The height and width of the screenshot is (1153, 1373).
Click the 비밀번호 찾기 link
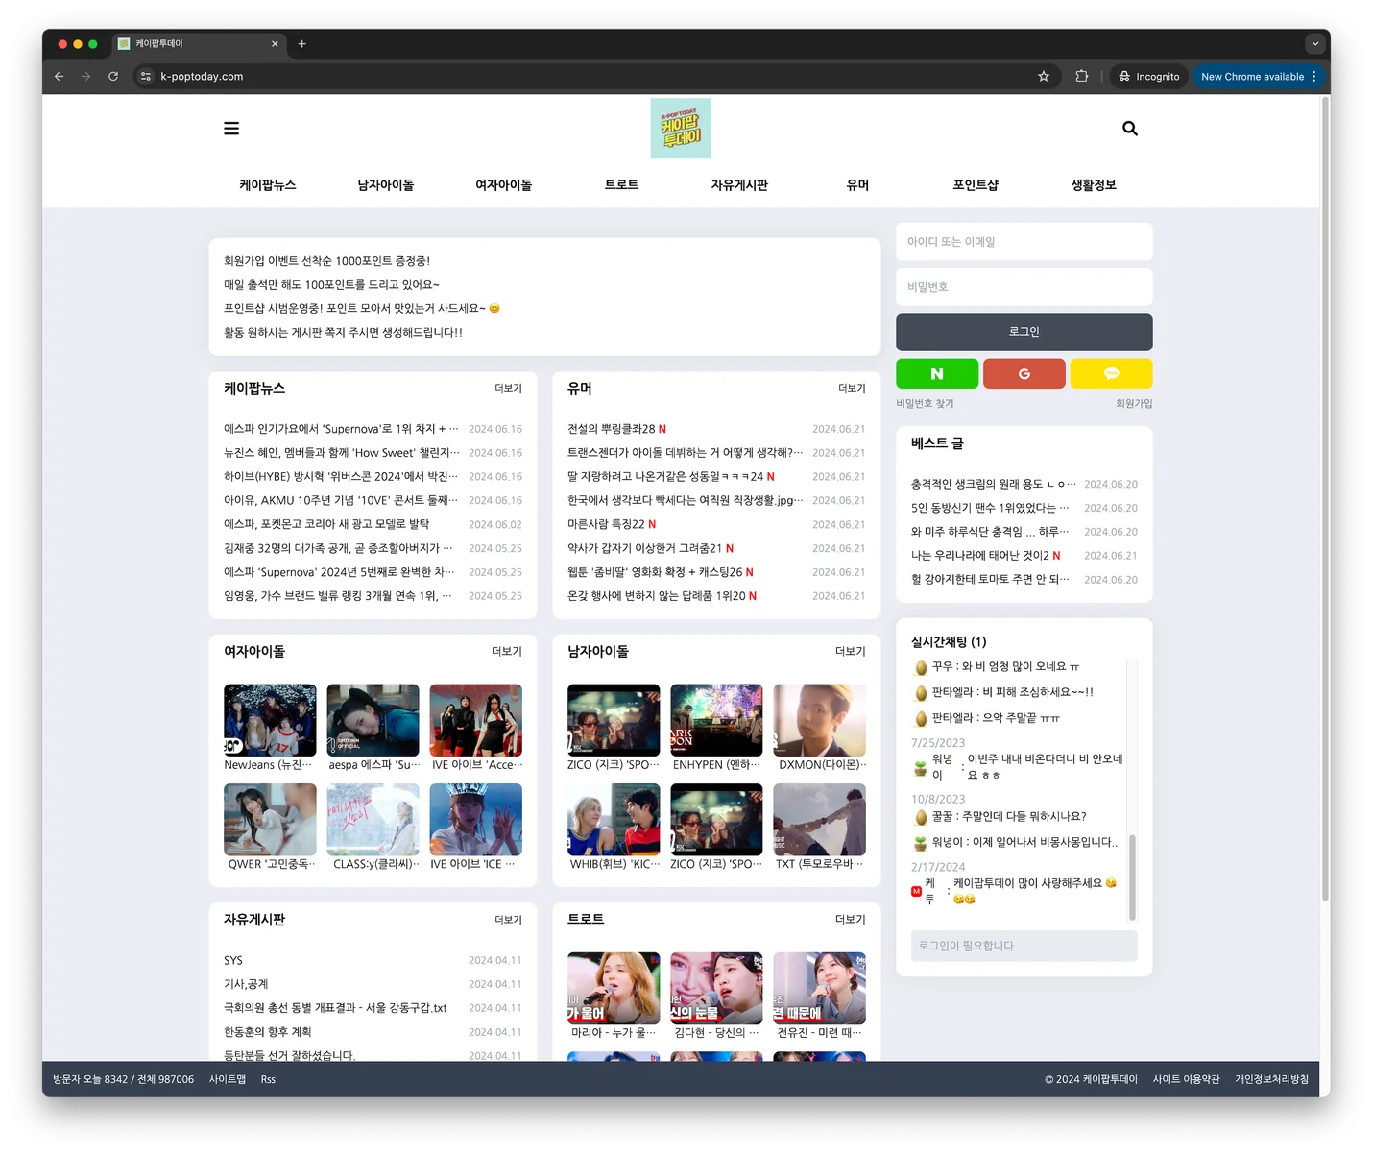pyautogui.click(x=925, y=404)
